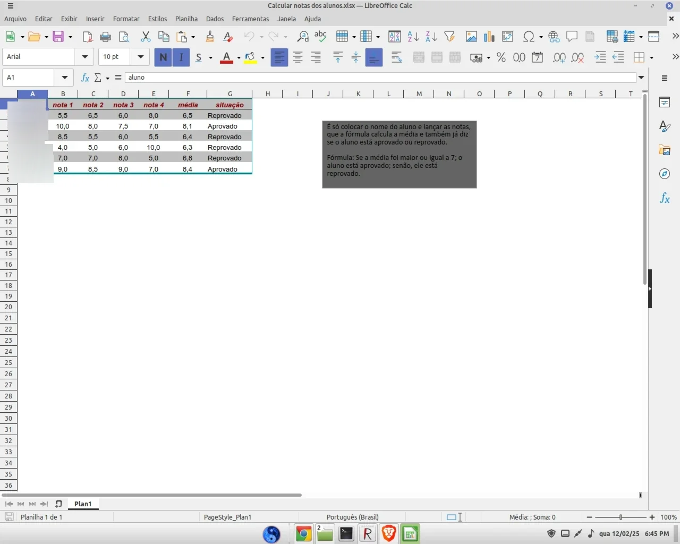Toggle bold N formatting button
This screenshot has height=544, width=680.
163,57
